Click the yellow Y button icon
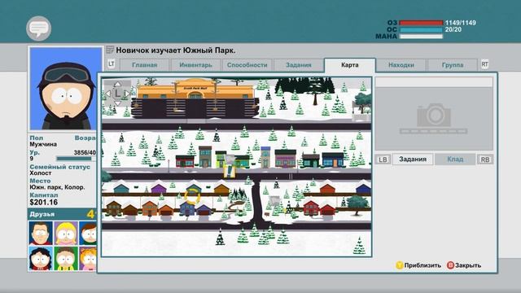The width and height of the screenshot is (521, 293). coord(400,265)
